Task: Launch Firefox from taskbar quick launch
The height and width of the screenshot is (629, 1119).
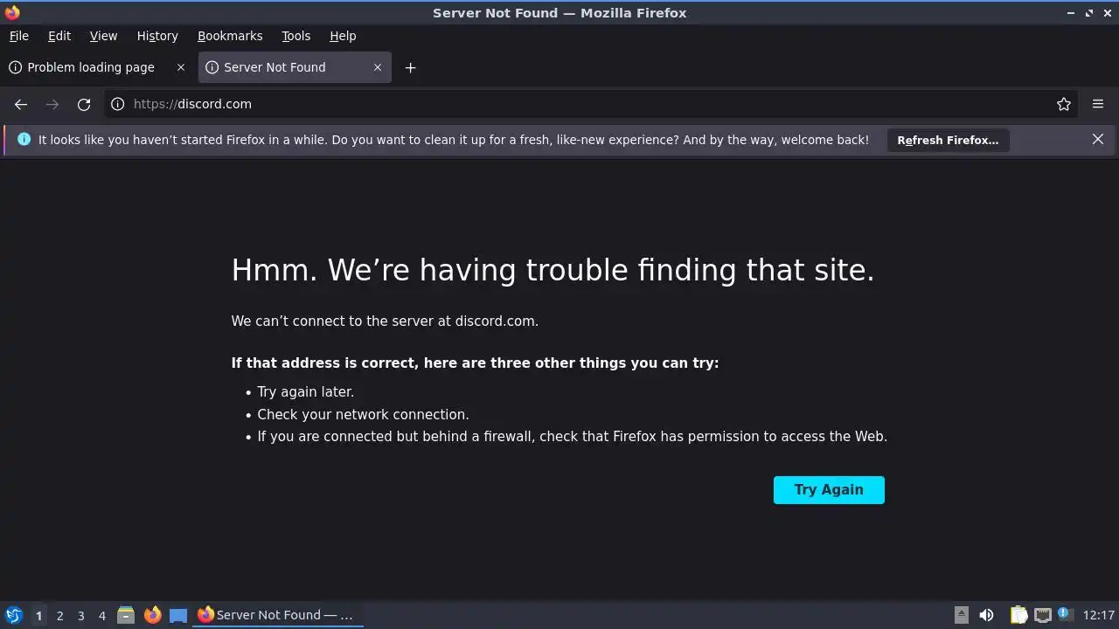Action: (x=152, y=615)
